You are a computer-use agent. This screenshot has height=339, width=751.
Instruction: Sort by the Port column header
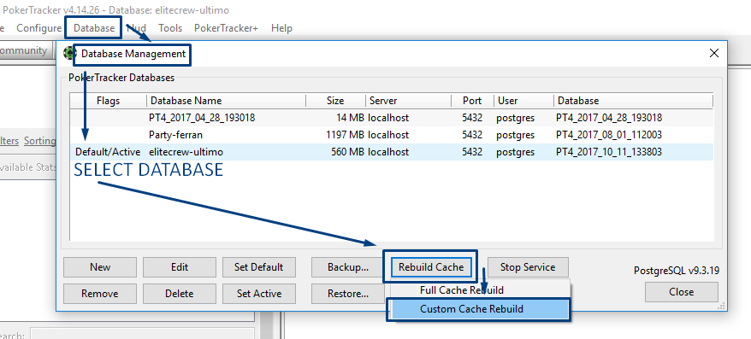(x=472, y=101)
